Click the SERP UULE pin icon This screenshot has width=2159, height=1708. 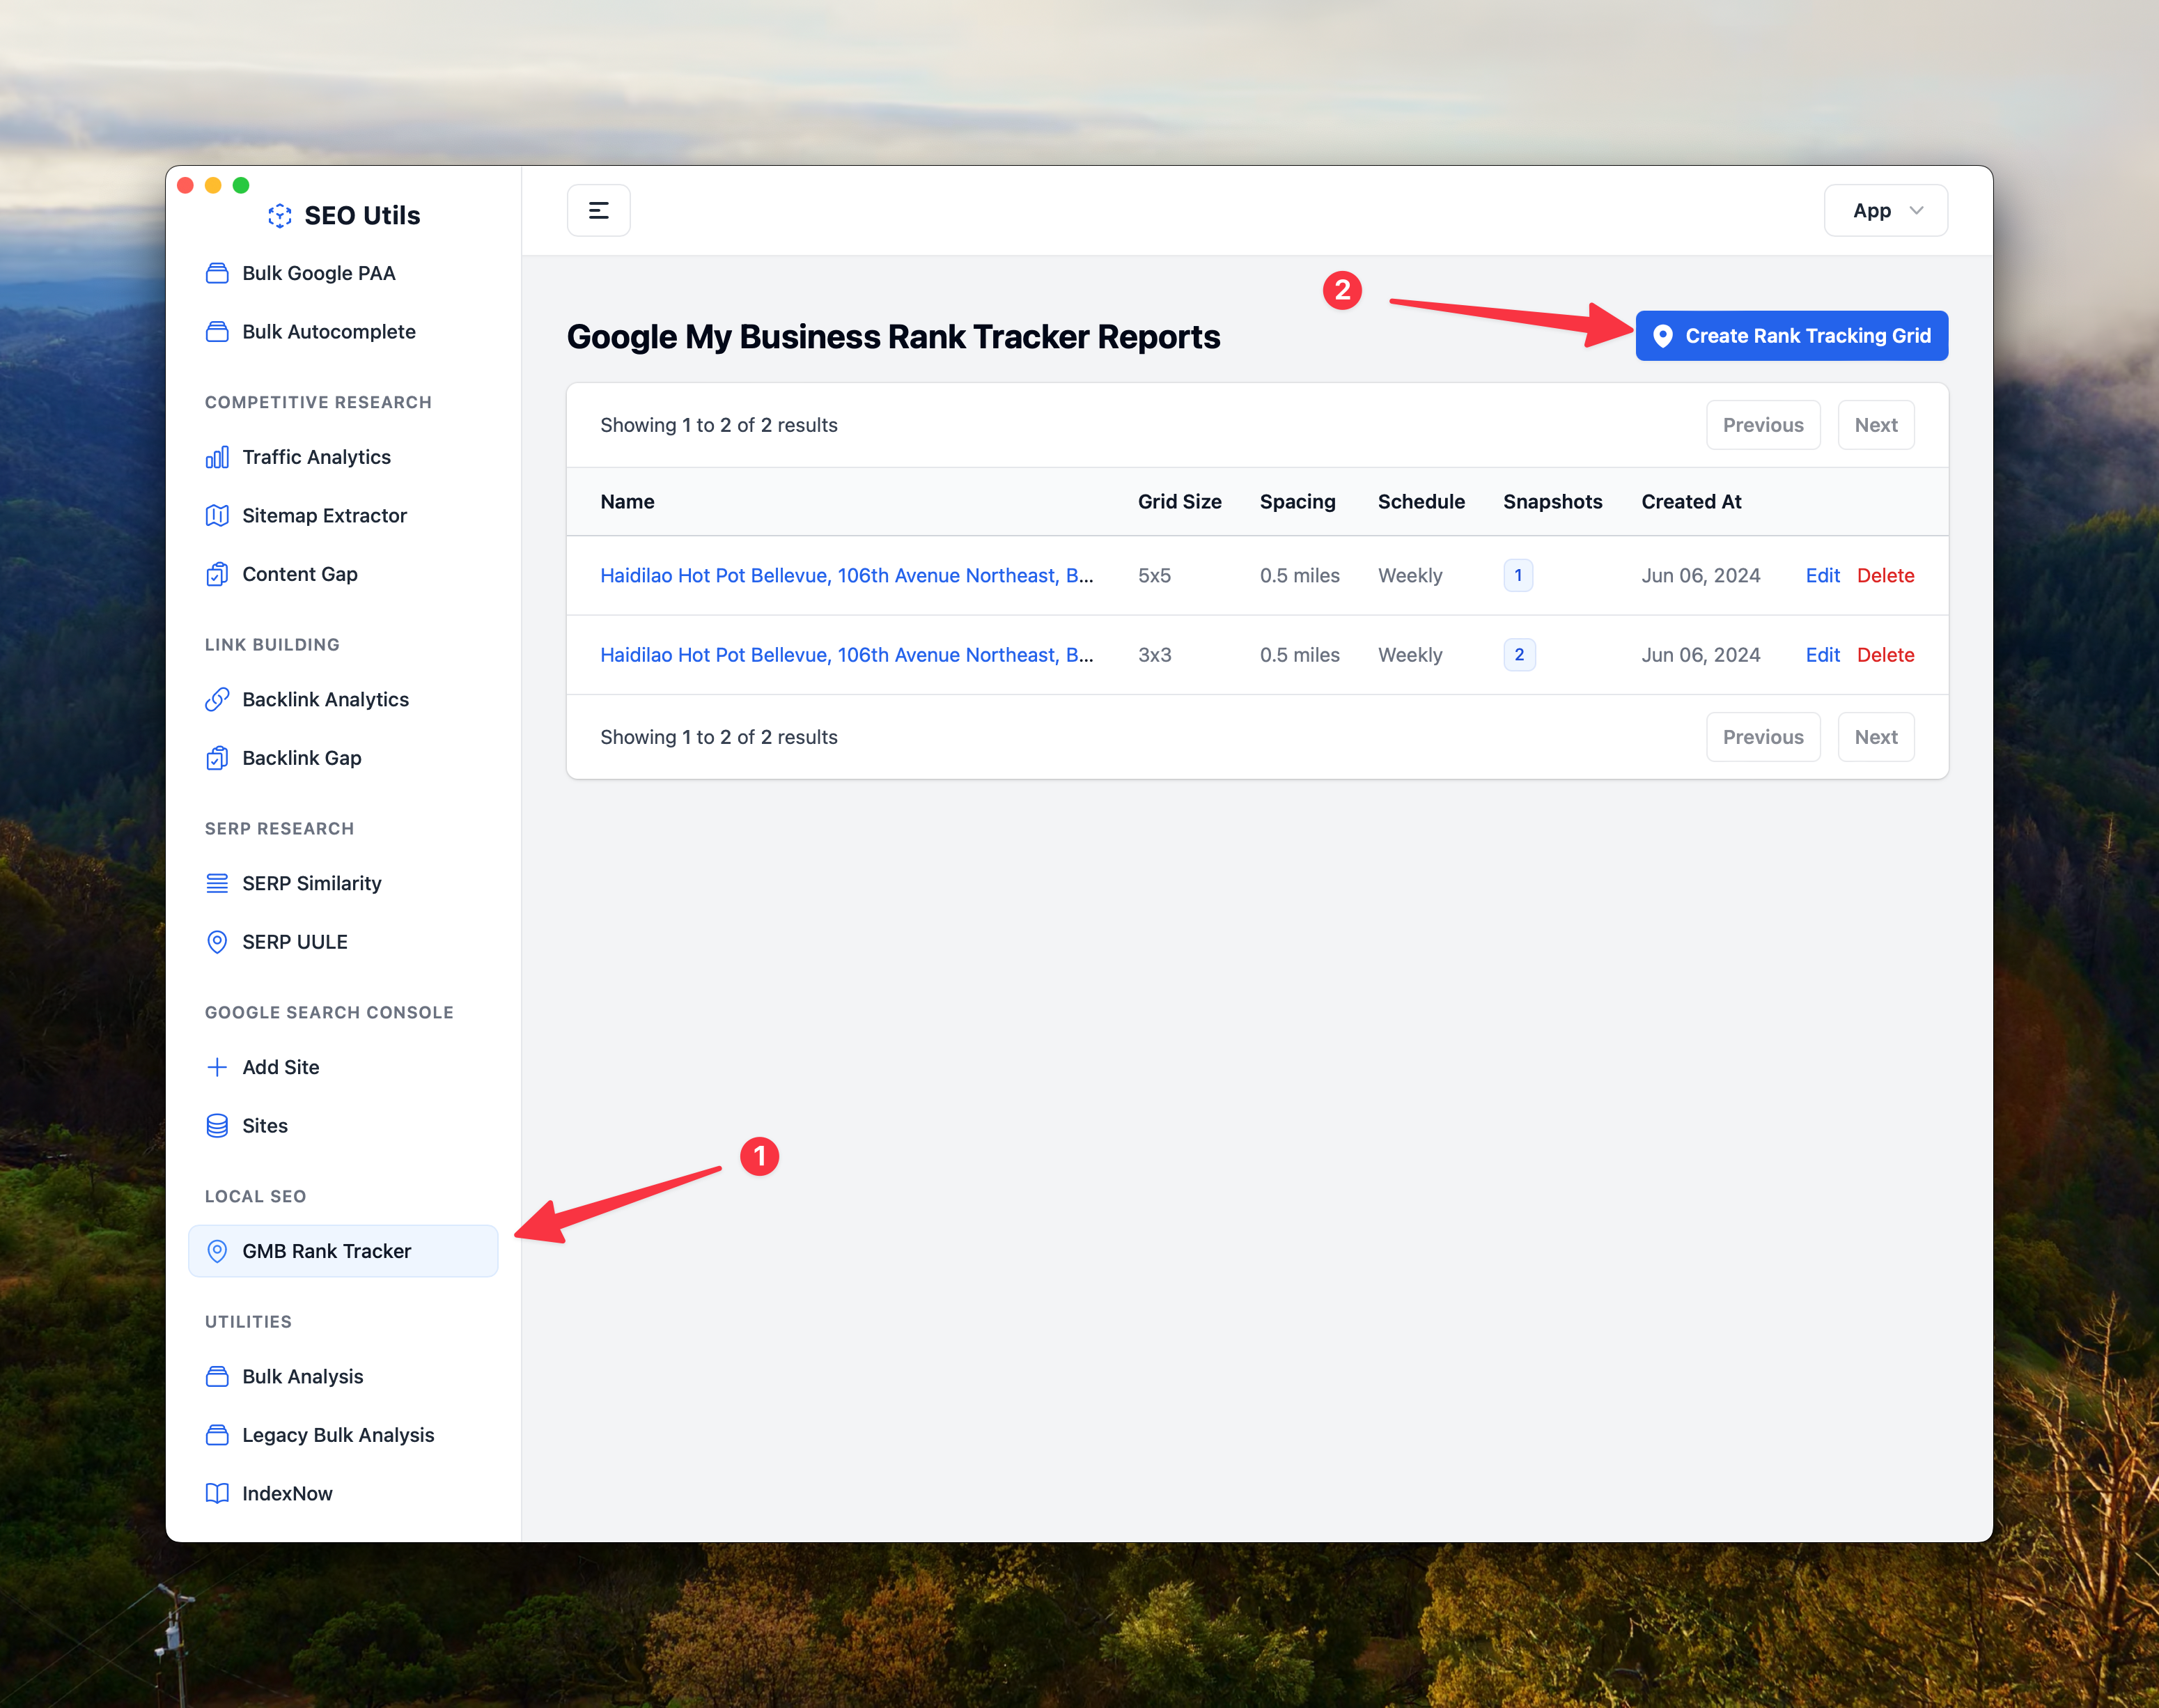[x=217, y=942]
